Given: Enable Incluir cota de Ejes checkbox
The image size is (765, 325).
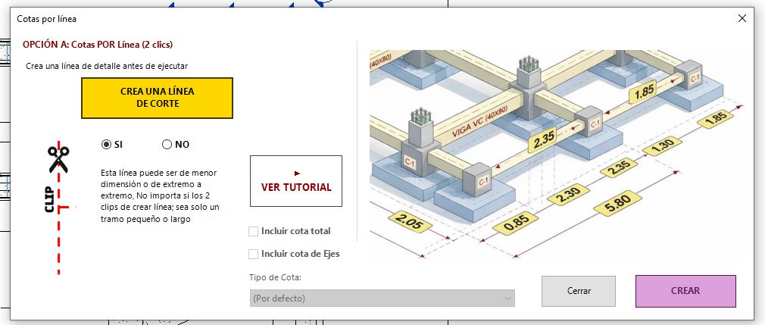Looking at the screenshot, I should click(253, 254).
